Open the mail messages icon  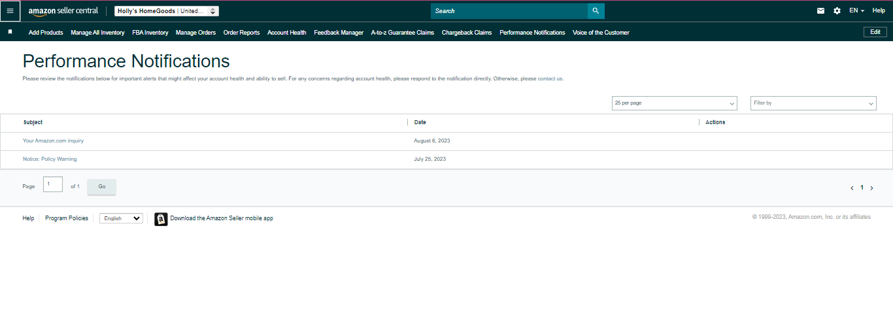(x=821, y=11)
